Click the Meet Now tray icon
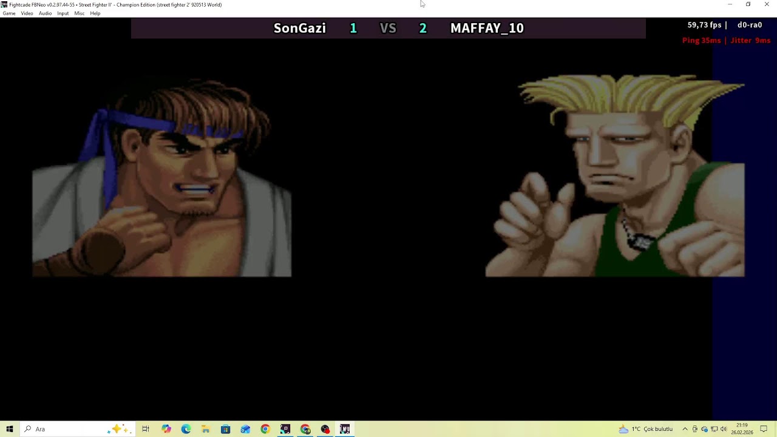 (695, 429)
